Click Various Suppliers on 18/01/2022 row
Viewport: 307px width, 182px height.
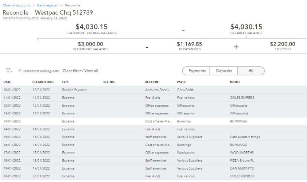coord(190,161)
